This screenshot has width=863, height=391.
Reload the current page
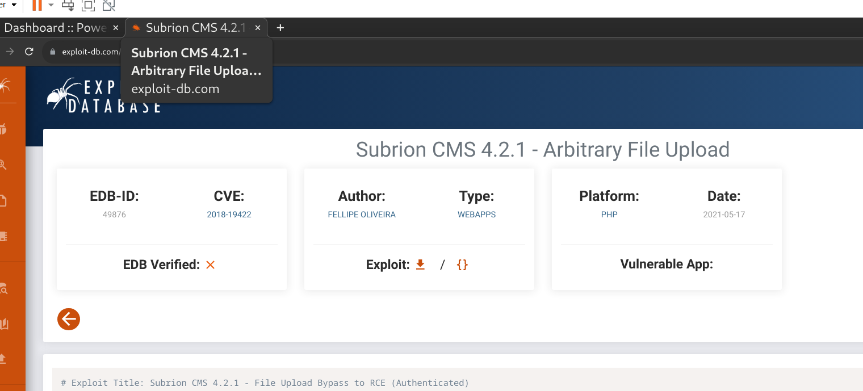29,52
